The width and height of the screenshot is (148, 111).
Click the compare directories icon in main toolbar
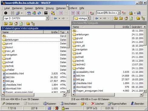click(x=29, y=13)
